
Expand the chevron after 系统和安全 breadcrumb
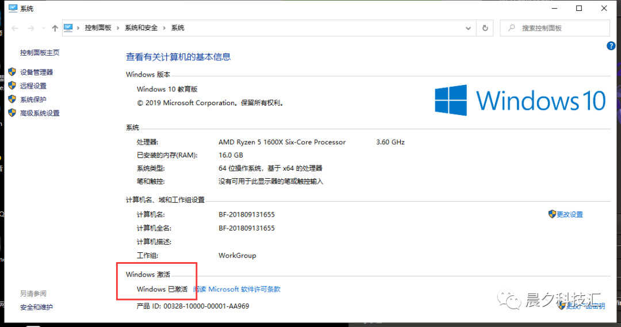coord(164,28)
